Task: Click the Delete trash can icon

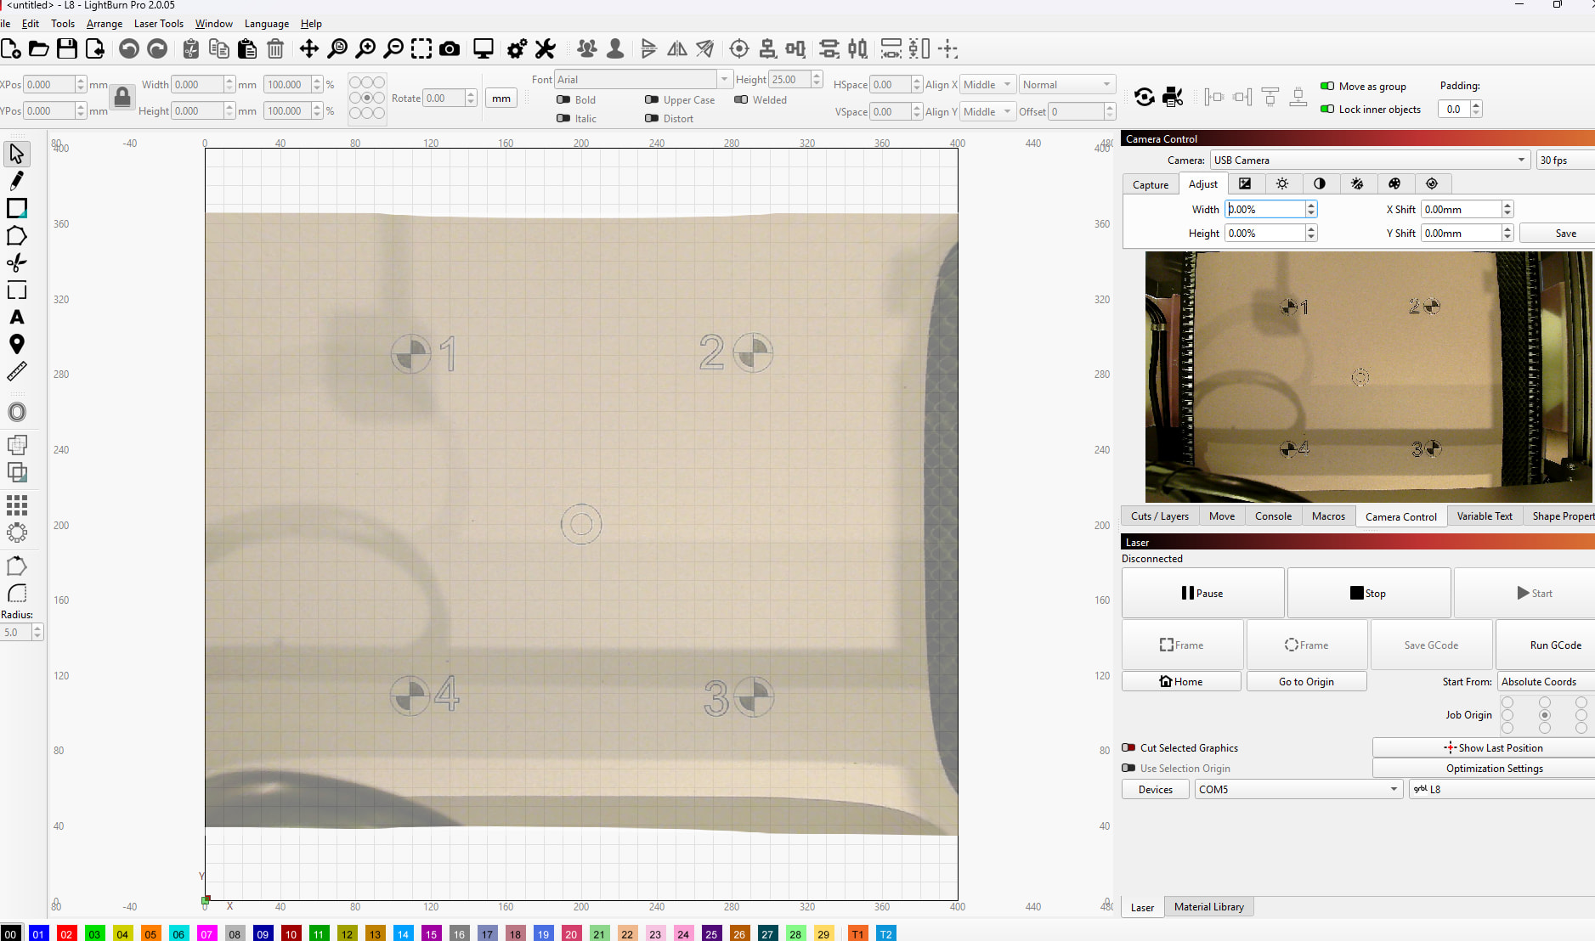Action: coord(275,49)
